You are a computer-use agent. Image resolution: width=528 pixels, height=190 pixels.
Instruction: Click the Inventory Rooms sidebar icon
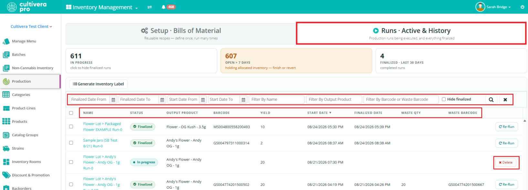click(x=6, y=162)
